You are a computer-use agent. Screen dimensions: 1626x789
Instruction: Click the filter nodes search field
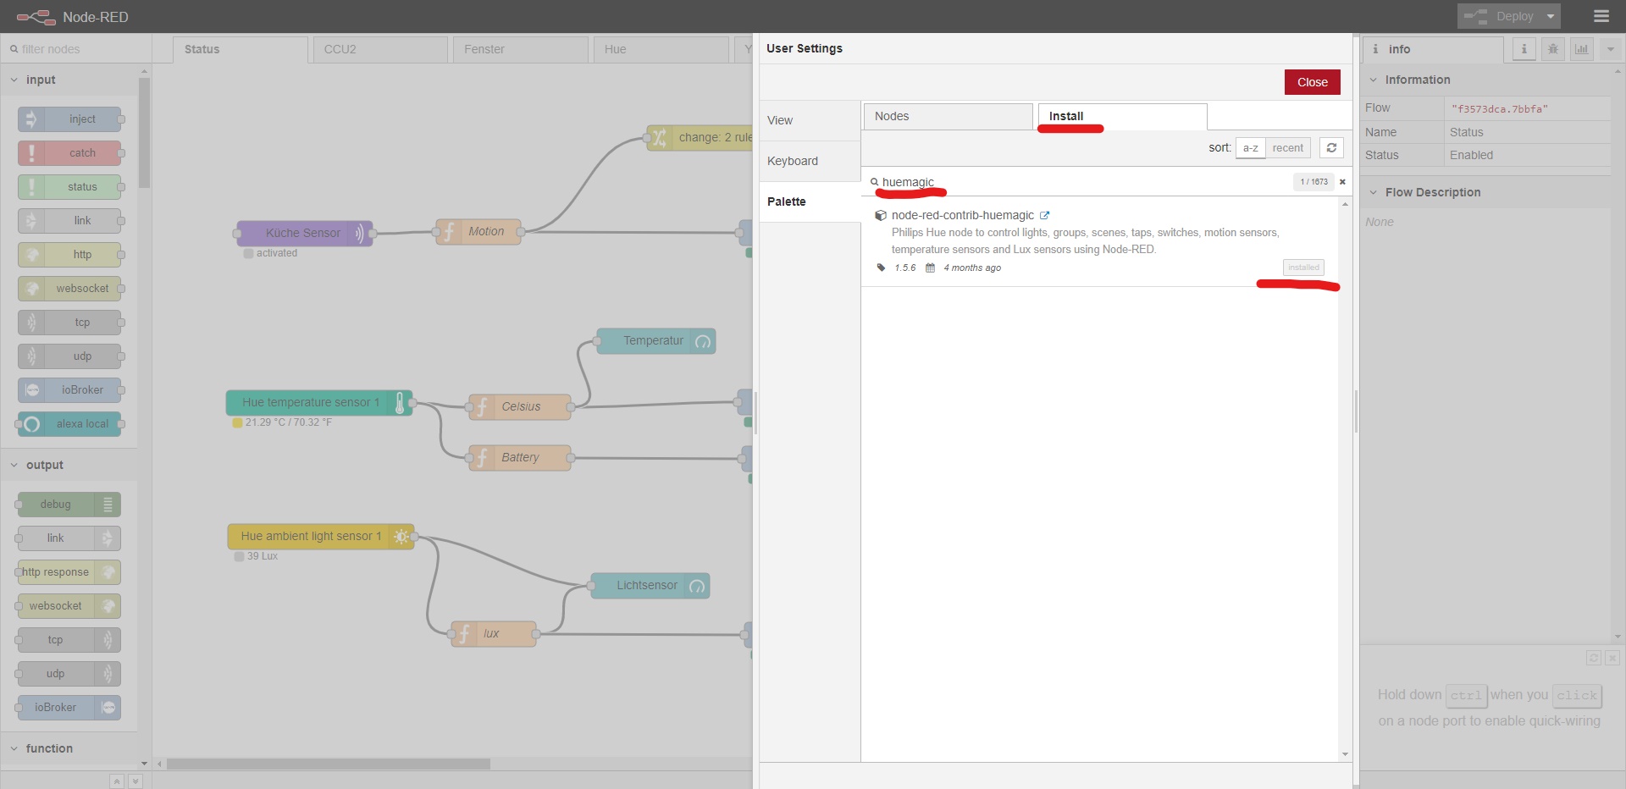coord(76,49)
